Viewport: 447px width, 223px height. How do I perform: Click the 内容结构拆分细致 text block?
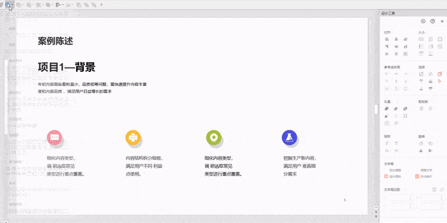[144, 166]
